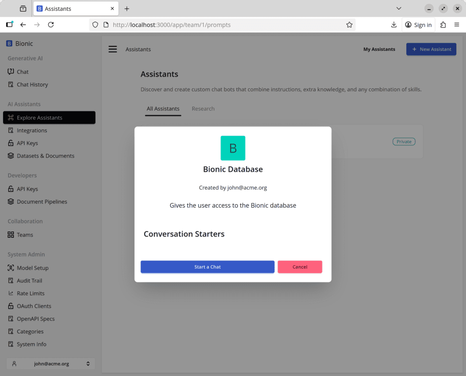Cancel the Bionic Database dialog
This screenshot has height=376, width=466.
point(300,267)
